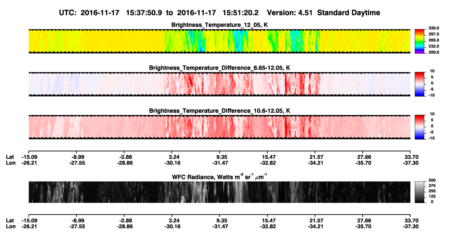This screenshot has width=456, height=234.
Task: Click the Brightness_Temperature_12_05 plot panel
Action: 219,41
